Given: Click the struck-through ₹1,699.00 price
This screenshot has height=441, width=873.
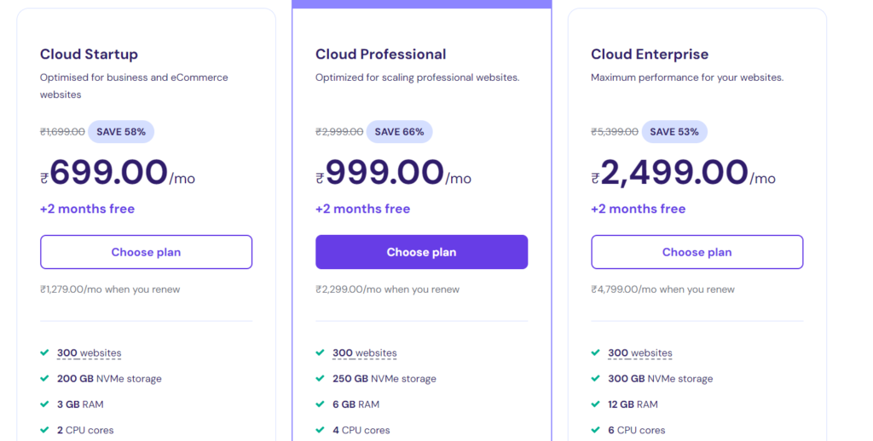Looking at the screenshot, I should pos(62,132).
